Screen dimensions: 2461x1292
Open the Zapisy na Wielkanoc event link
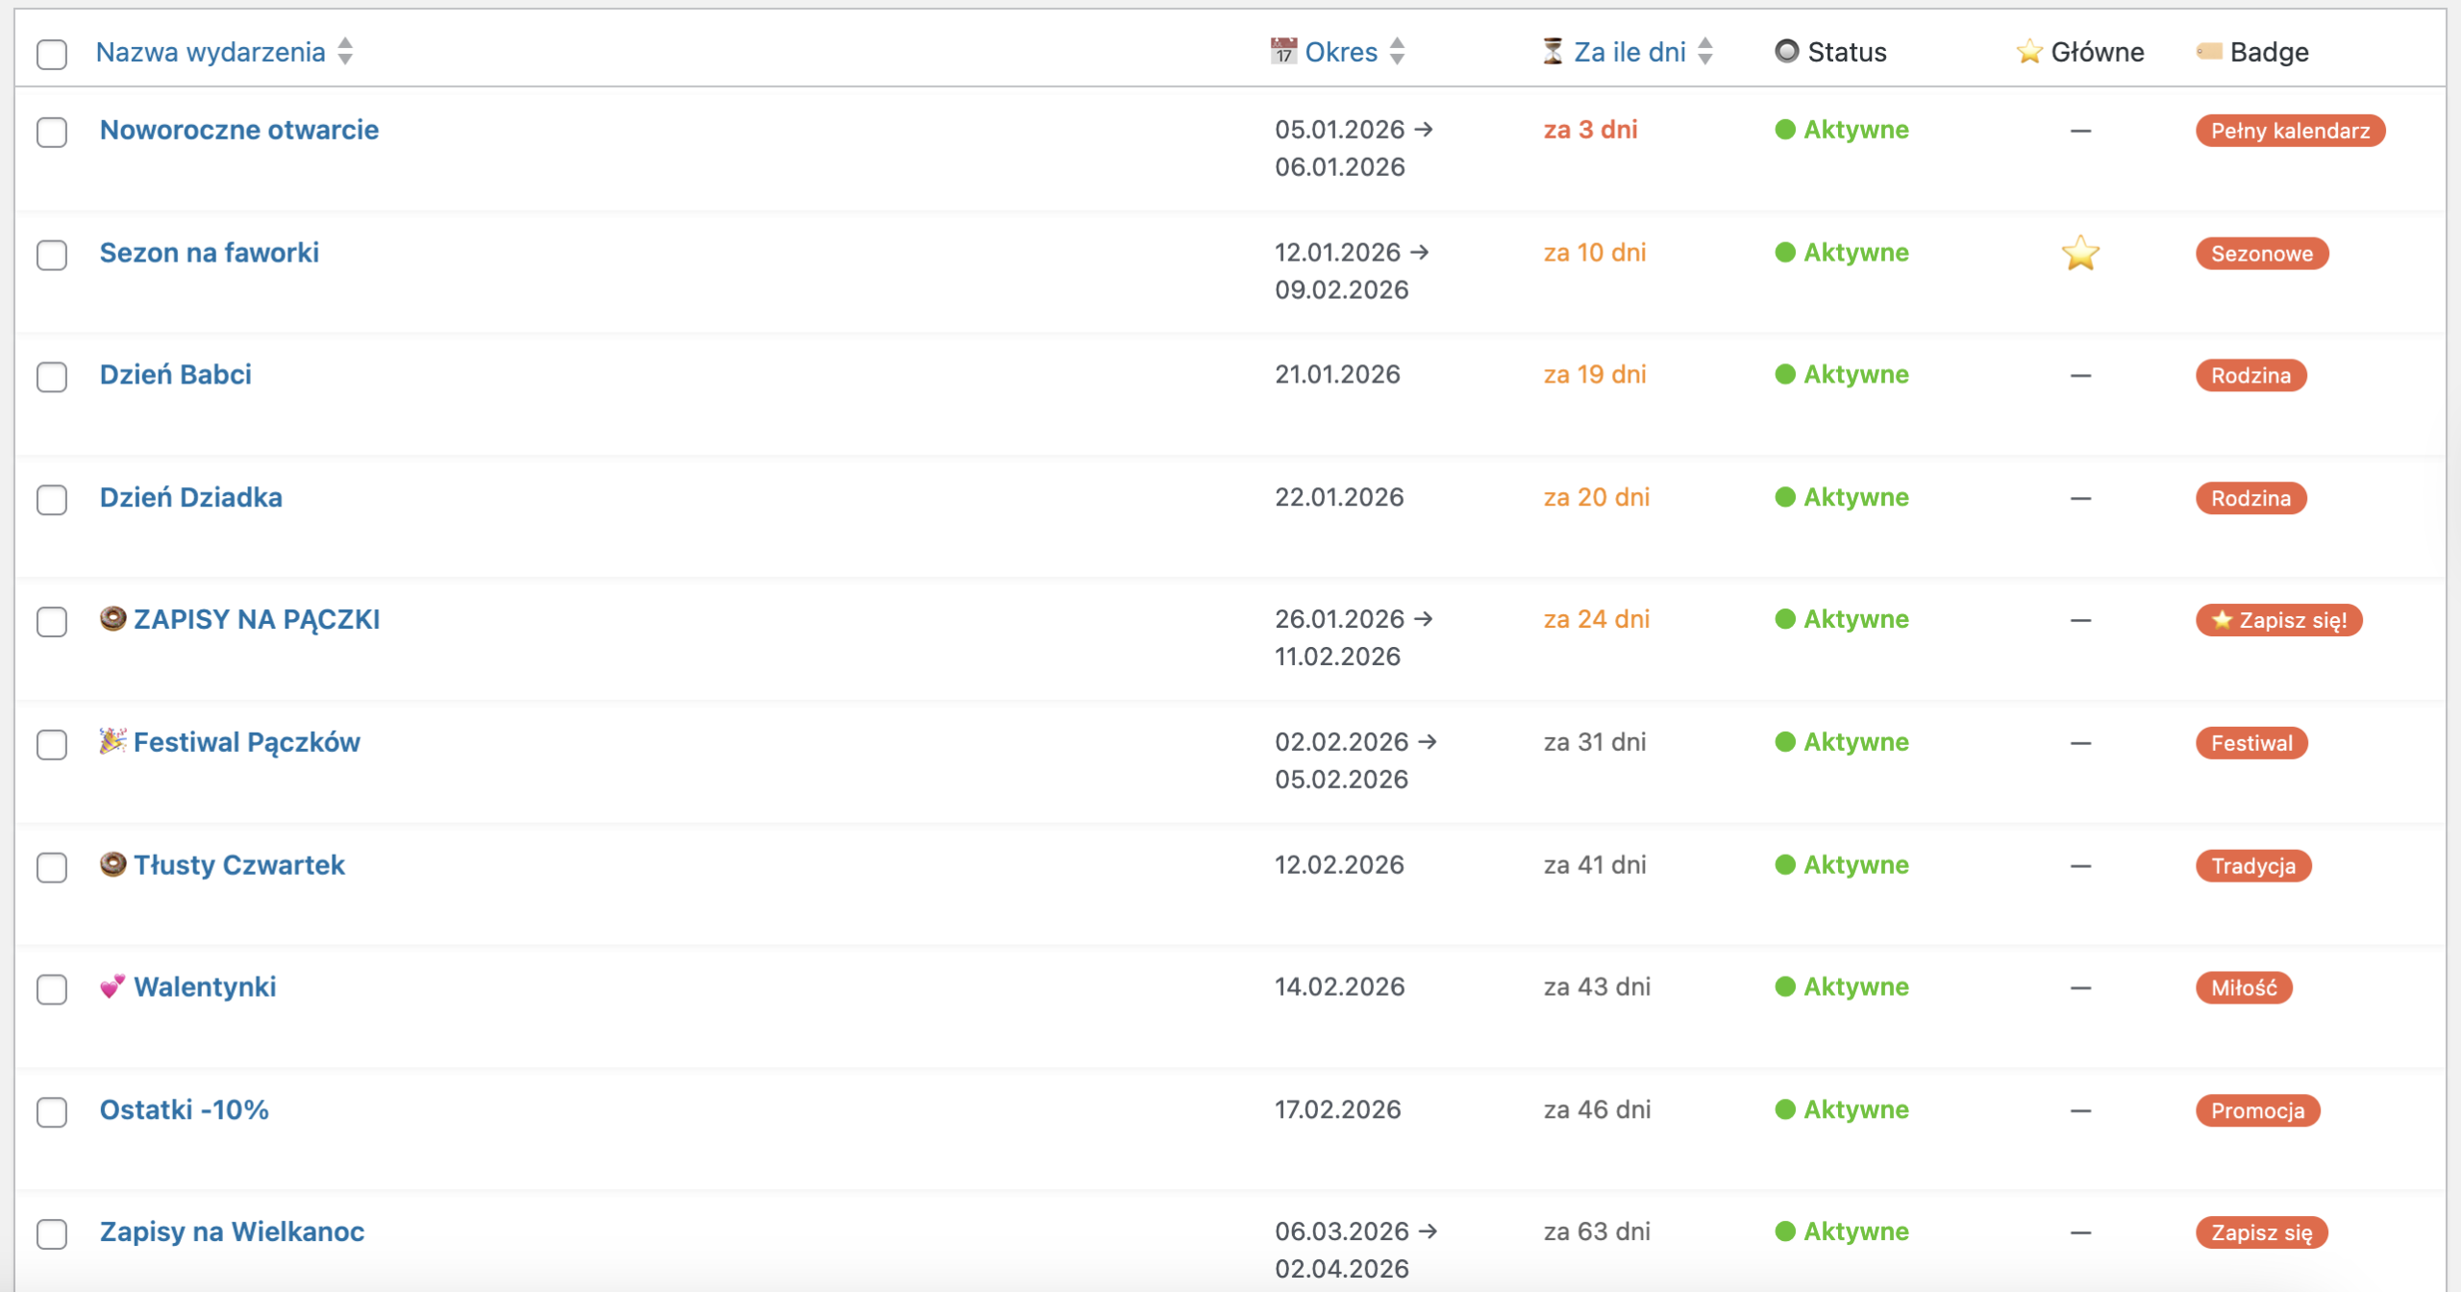[232, 1231]
